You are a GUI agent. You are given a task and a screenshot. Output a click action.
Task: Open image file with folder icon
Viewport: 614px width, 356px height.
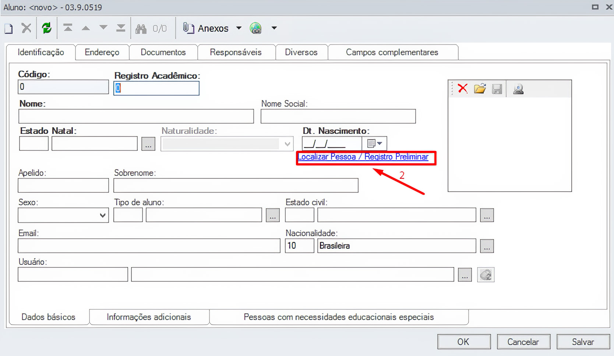(480, 89)
